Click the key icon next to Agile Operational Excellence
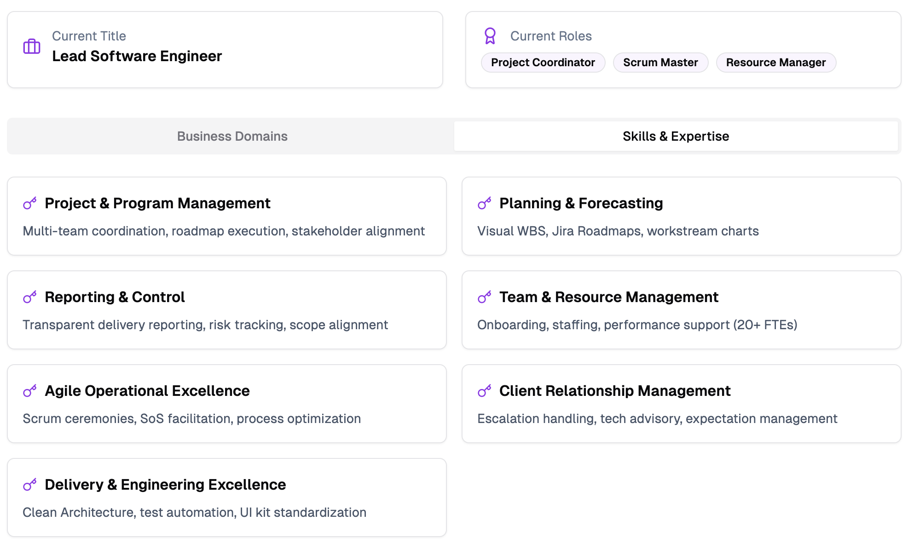This screenshot has width=914, height=549. 30,391
